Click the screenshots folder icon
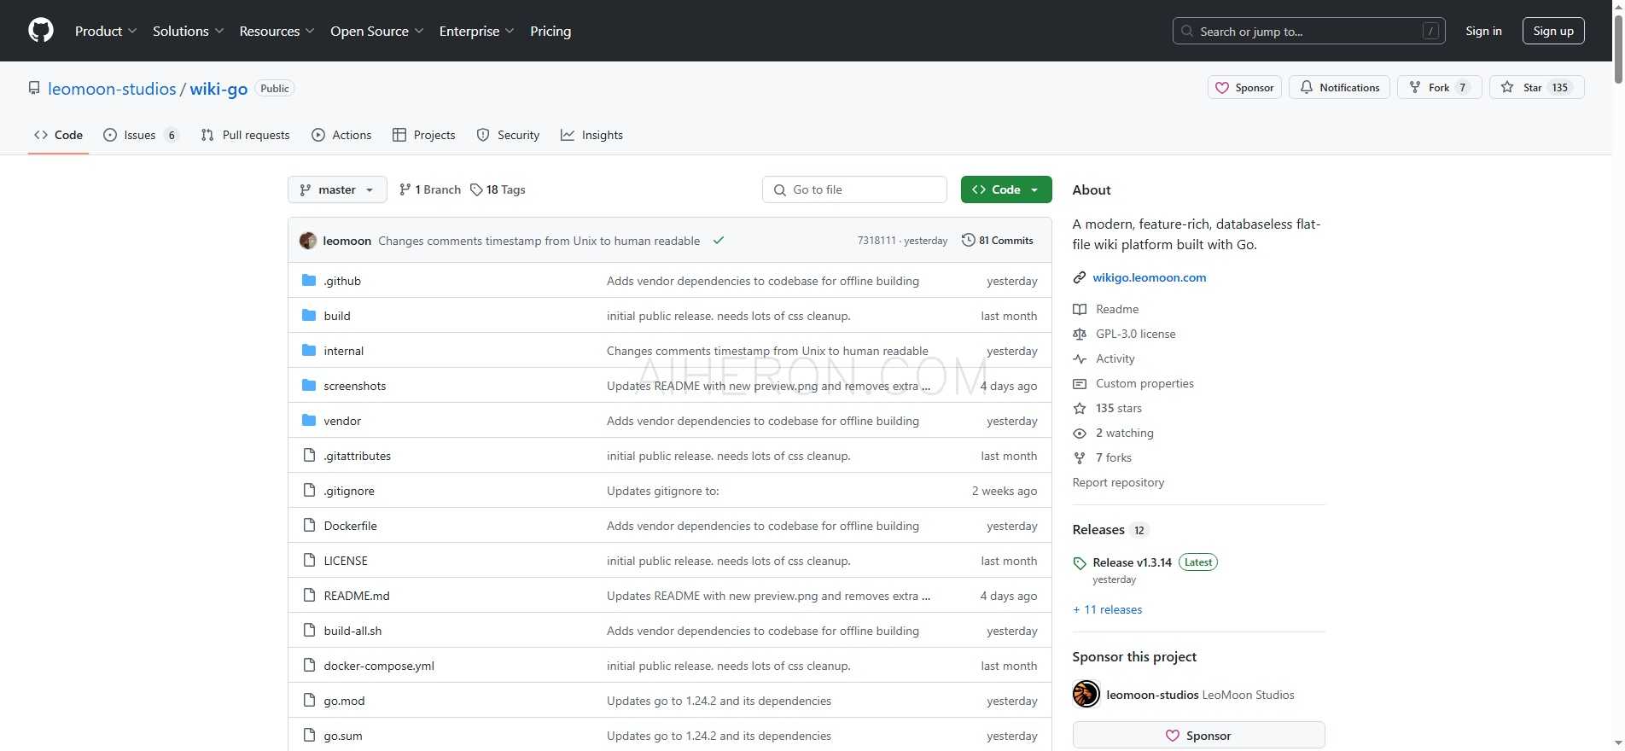 pos(309,386)
